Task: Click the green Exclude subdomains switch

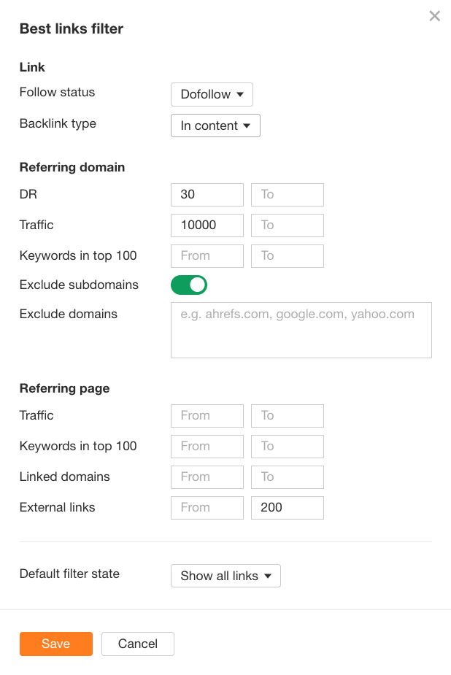Action: (x=188, y=285)
